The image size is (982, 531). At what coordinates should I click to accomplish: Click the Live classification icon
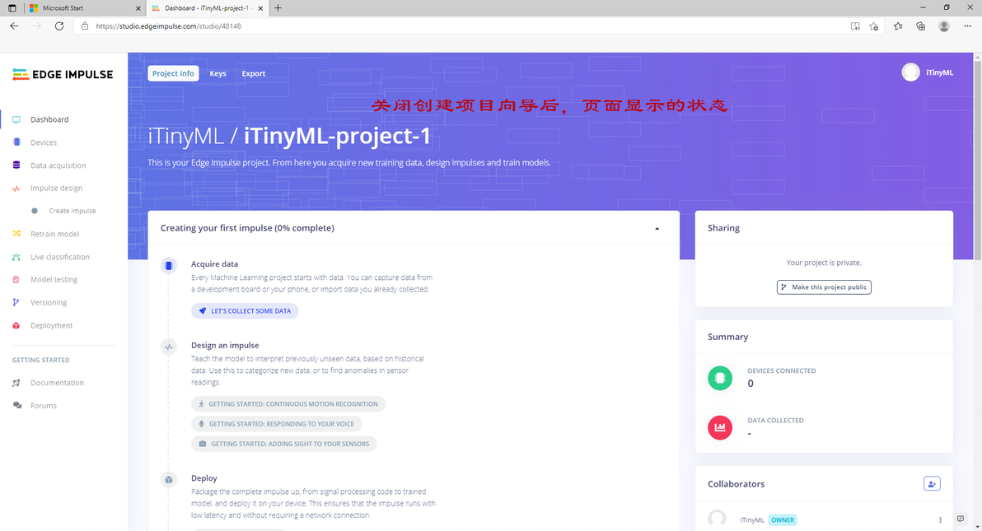tap(17, 257)
